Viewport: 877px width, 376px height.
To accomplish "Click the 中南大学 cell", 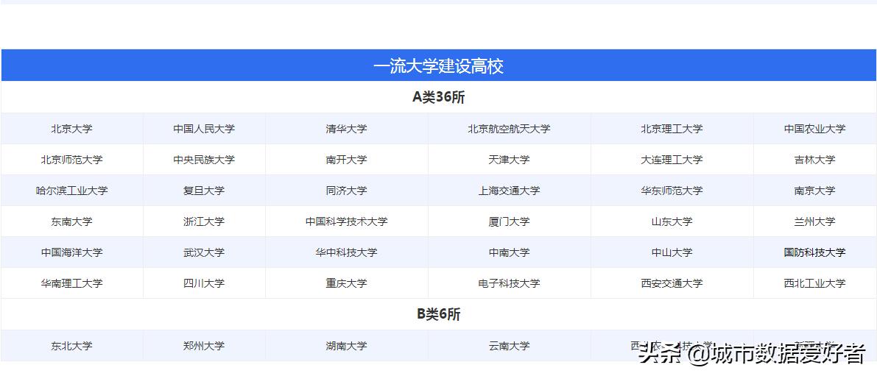I will tap(509, 252).
